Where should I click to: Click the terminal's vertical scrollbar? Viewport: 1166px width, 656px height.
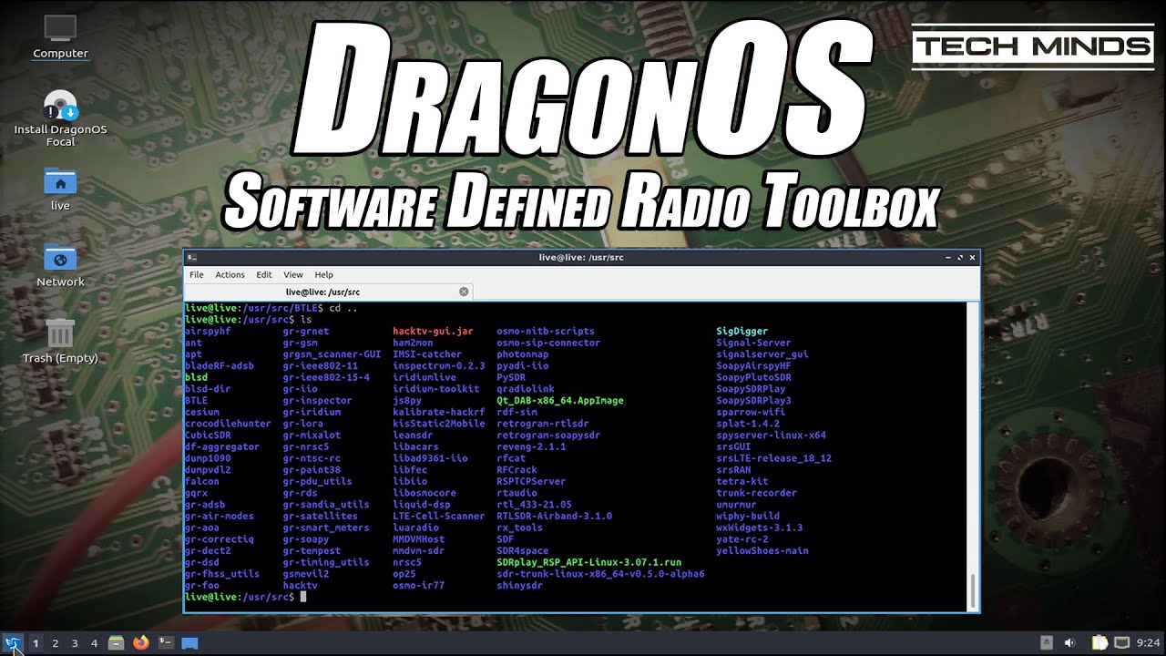tap(973, 456)
